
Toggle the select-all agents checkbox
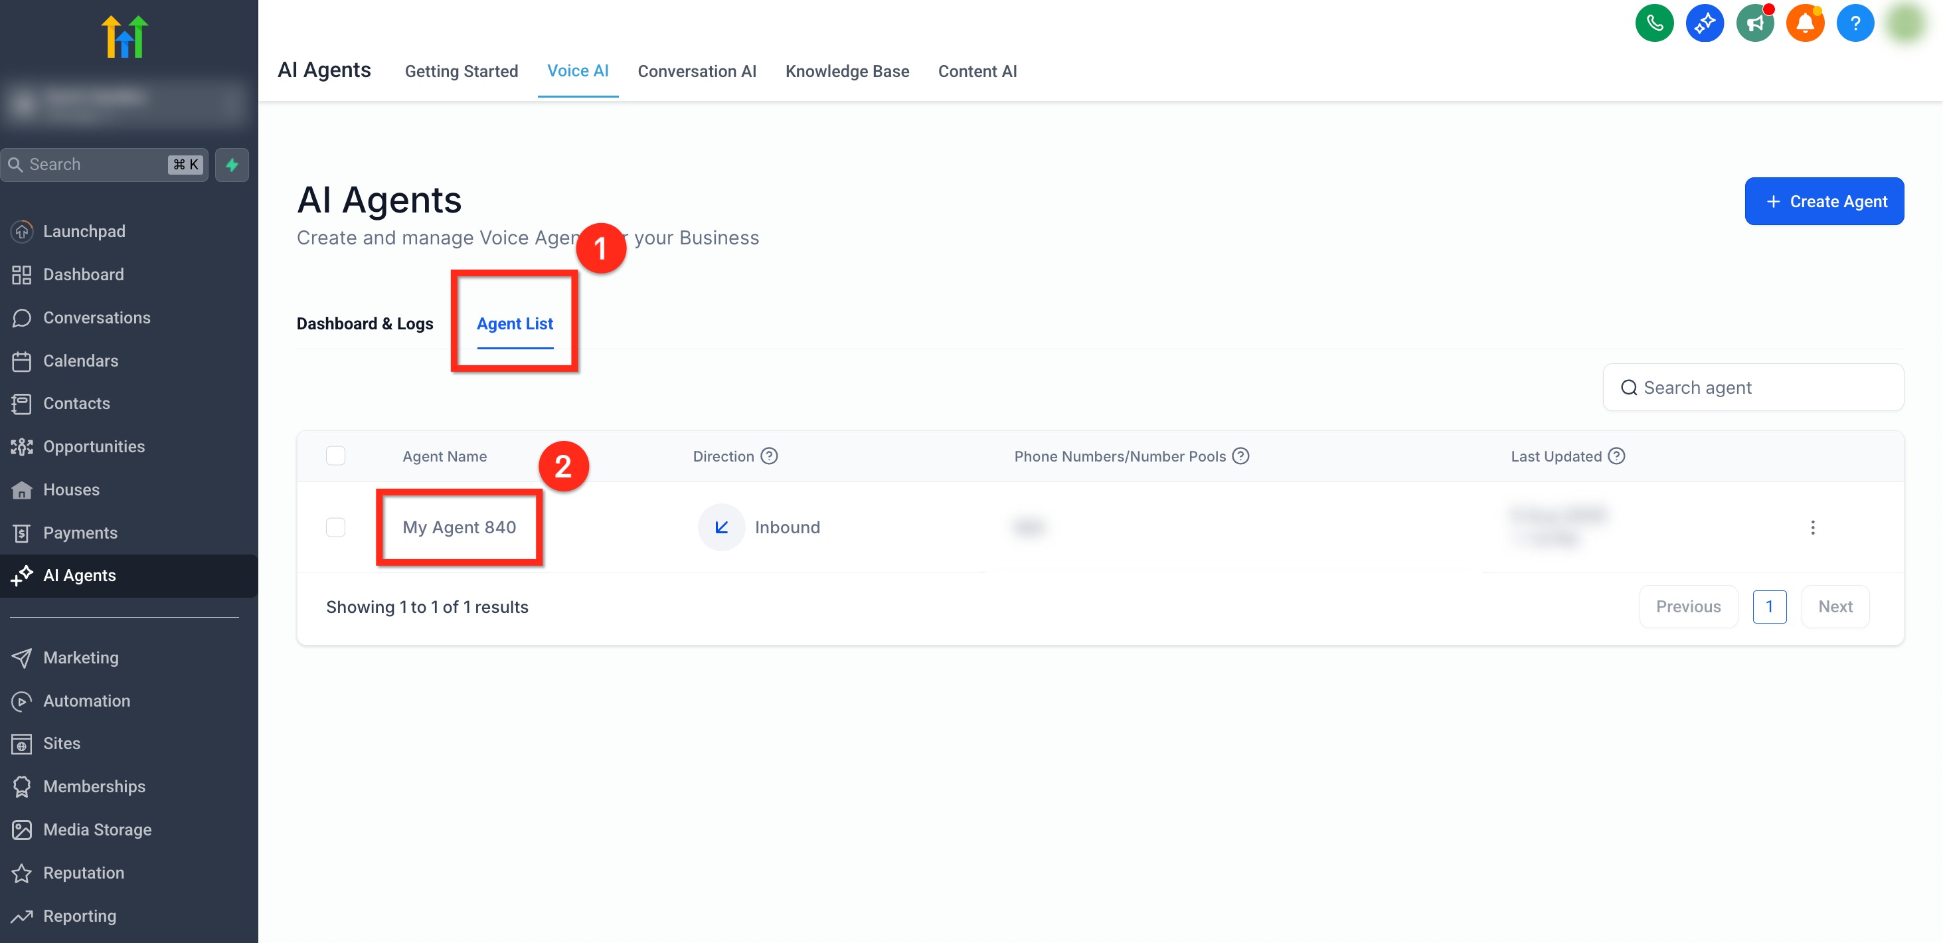335,456
